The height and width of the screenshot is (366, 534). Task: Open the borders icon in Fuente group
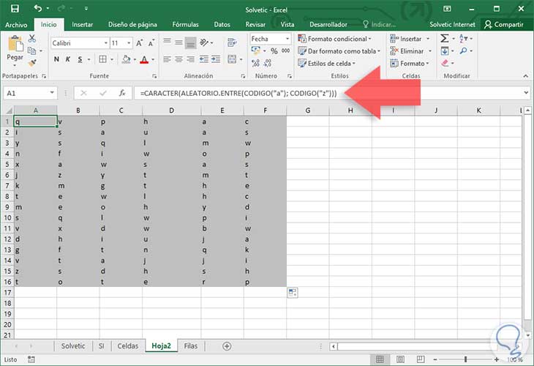102,59
